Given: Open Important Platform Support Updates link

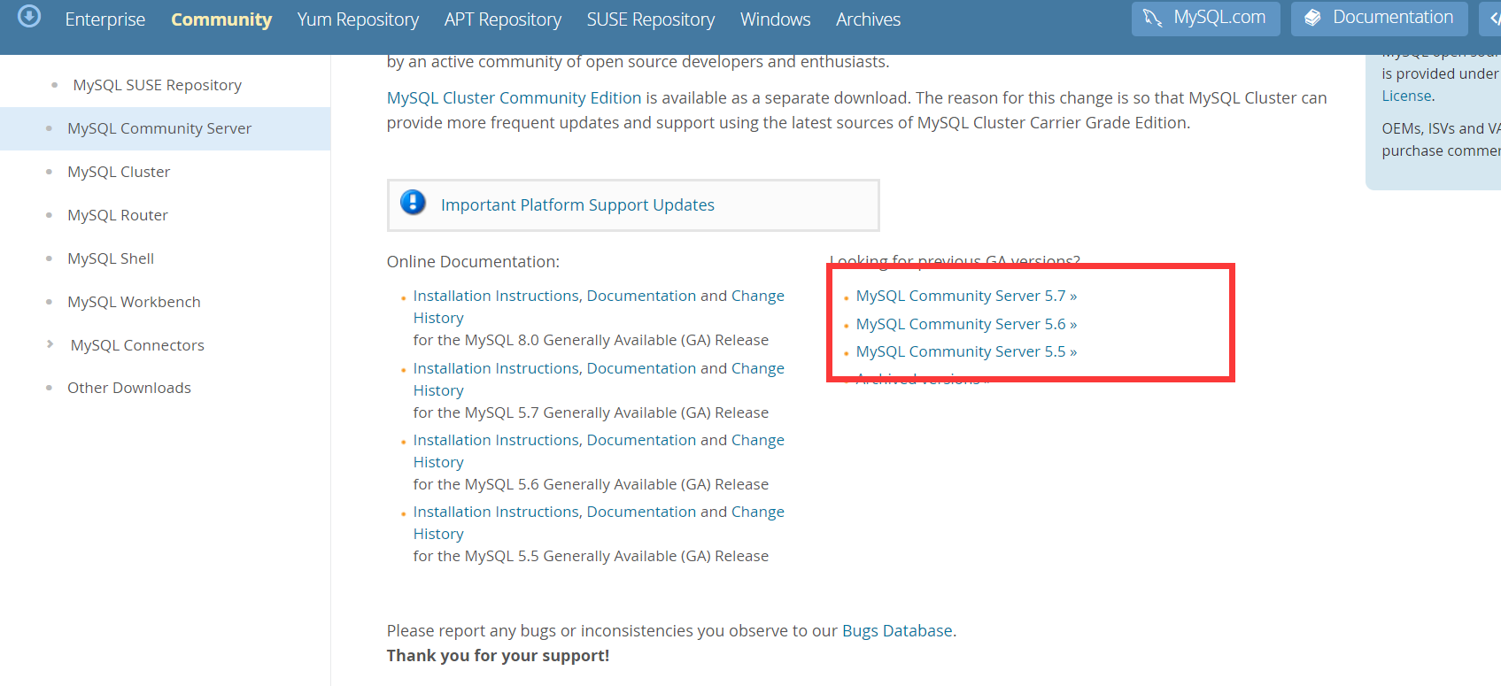Looking at the screenshot, I should (577, 204).
